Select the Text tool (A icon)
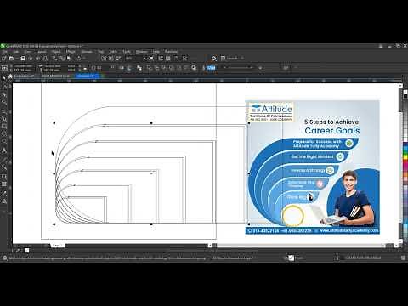Image resolution: width=408 pixels, height=306 pixels. pos(4,150)
